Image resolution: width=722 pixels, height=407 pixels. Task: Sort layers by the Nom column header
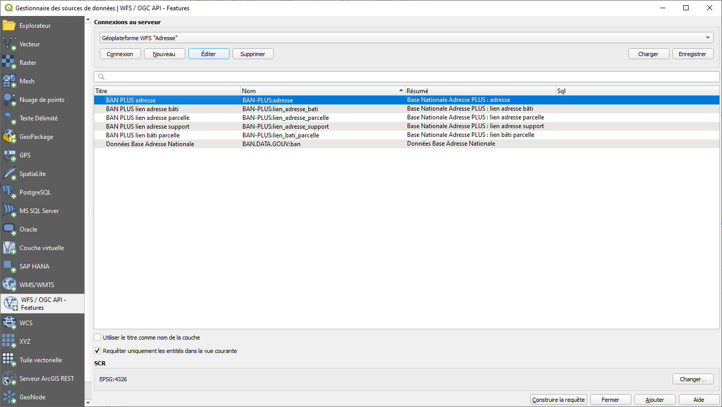pyautogui.click(x=323, y=91)
